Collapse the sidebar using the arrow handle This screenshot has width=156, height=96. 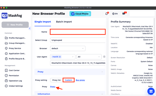30,29
